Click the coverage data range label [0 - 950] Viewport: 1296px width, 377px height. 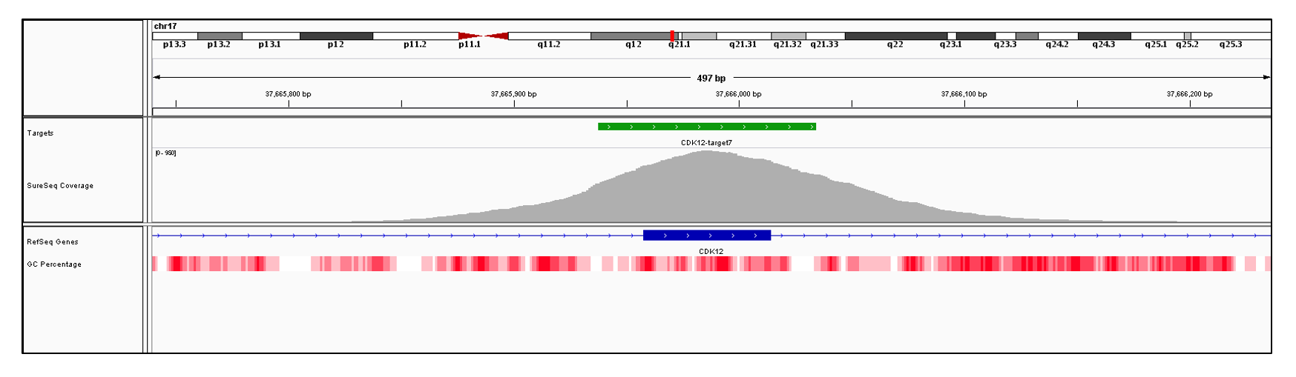point(165,153)
